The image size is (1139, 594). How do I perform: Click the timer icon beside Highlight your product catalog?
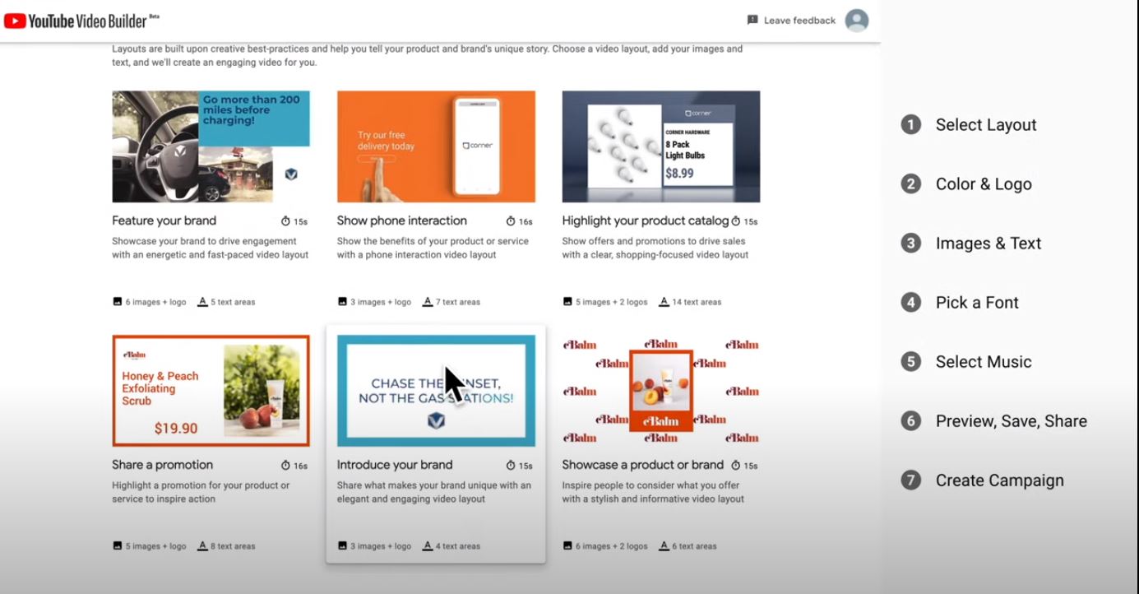point(736,221)
